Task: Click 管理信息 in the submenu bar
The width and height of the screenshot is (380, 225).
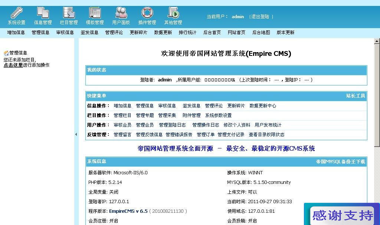Action: coord(40,33)
